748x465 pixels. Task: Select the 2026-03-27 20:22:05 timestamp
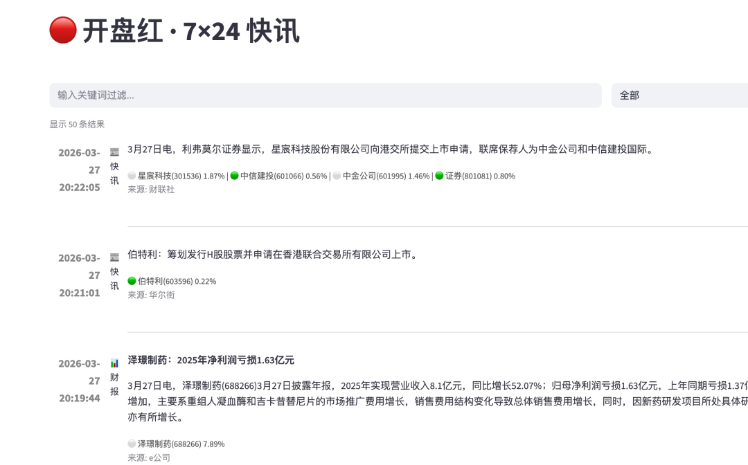[79, 170]
